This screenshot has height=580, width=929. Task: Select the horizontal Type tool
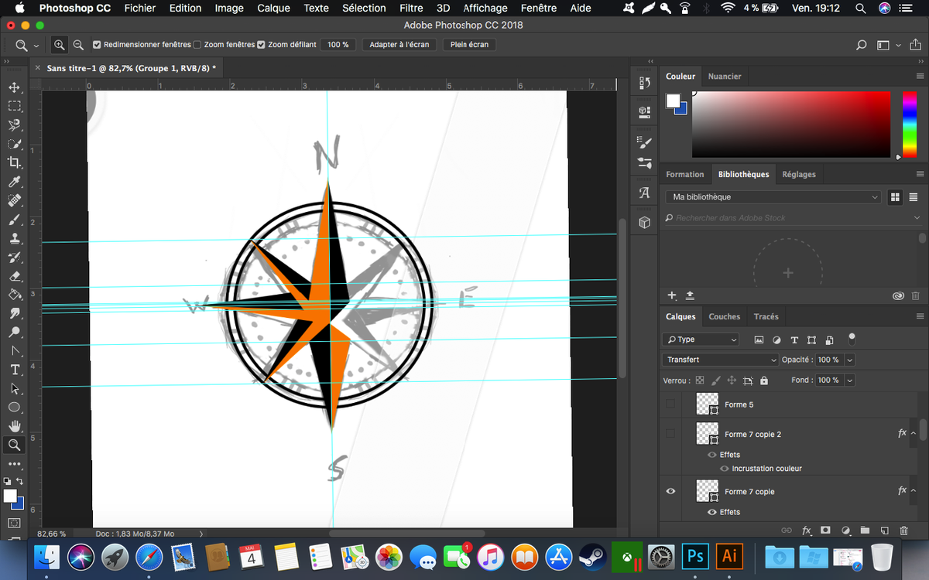[x=14, y=370]
